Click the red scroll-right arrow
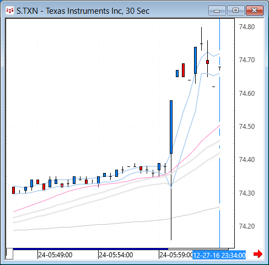The width and height of the screenshot is (269, 265). click(258, 254)
